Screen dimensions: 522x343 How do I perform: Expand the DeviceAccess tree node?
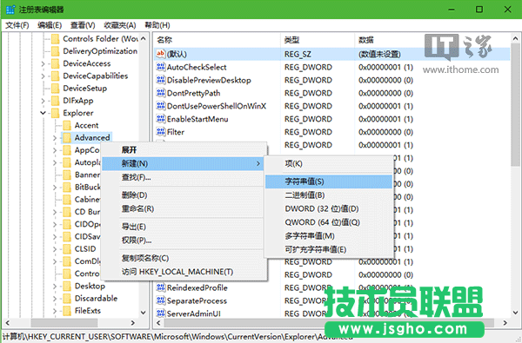point(43,63)
